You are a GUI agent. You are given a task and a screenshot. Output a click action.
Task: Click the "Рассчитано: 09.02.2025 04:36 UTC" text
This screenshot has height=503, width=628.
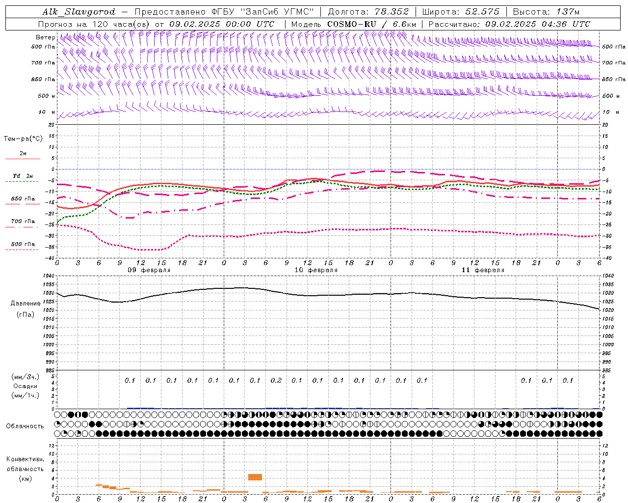[509, 24]
